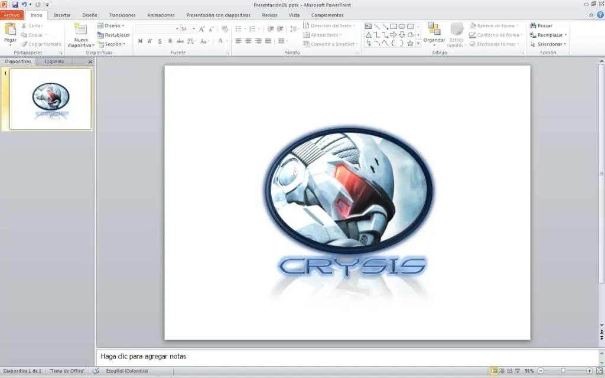This screenshot has height=378, width=605.
Task: Toggle strikethrough (abc) formatting
Action: (x=180, y=41)
